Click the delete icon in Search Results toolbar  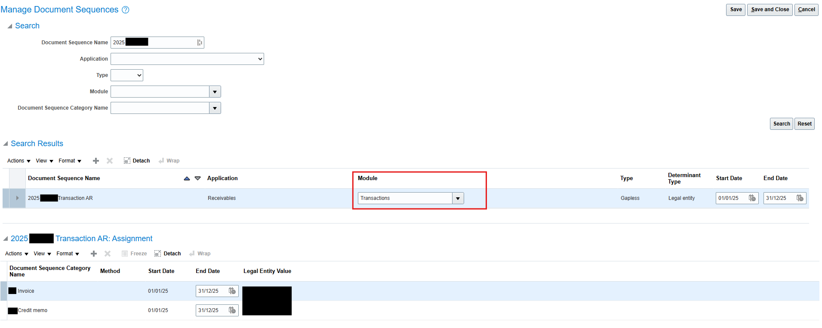click(x=110, y=161)
